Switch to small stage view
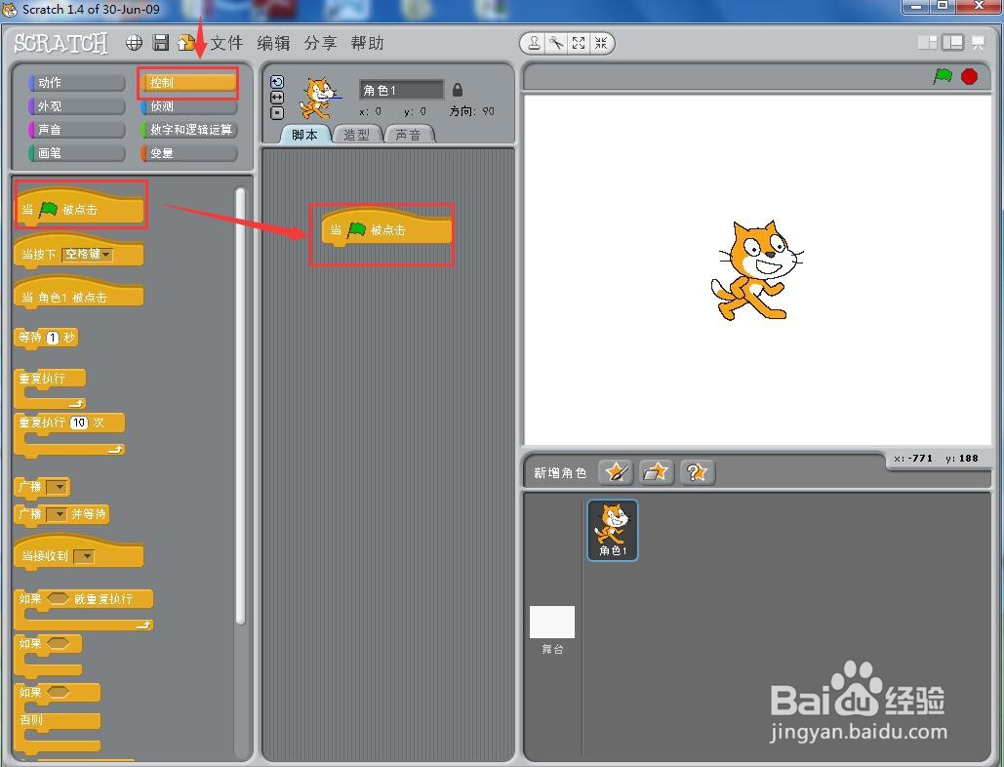This screenshot has height=767, width=1004. pos(927,43)
